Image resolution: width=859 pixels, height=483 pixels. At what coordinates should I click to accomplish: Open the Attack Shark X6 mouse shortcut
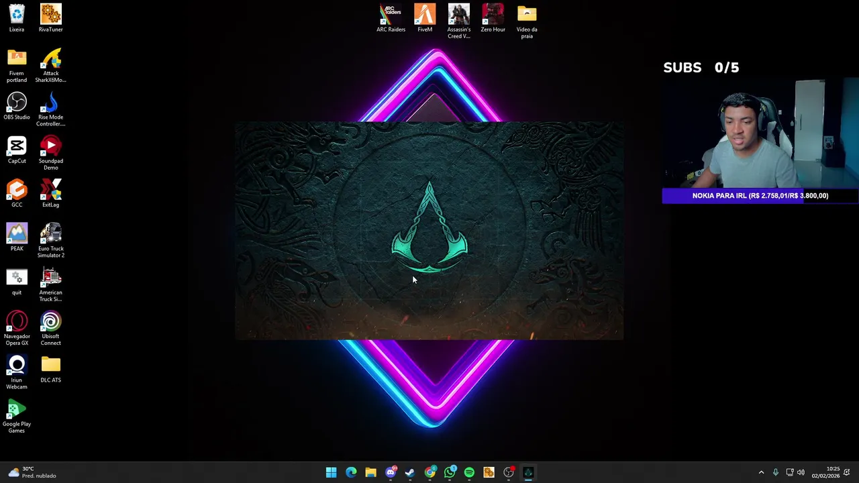tap(50, 65)
